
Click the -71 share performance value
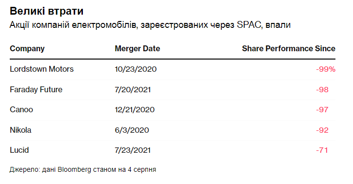[x=322, y=150]
